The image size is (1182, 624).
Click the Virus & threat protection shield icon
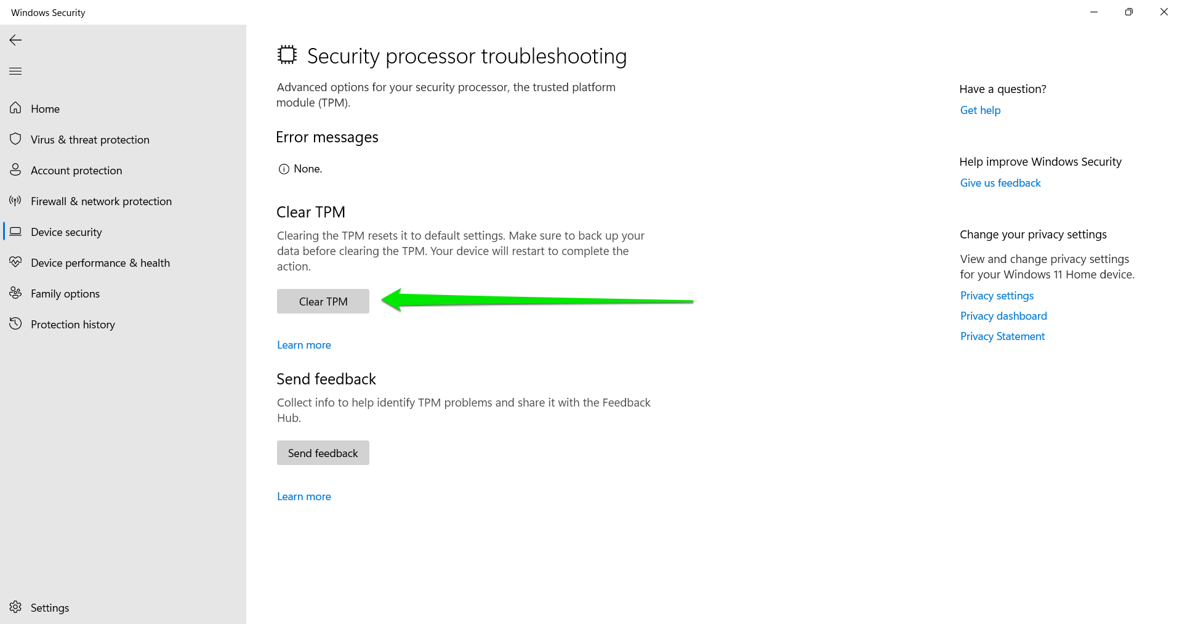click(x=15, y=139)
